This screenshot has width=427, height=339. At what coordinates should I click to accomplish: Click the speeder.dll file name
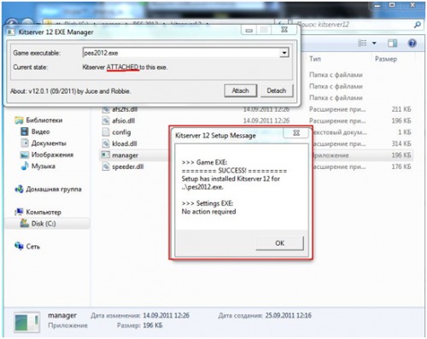coord(128,167)
